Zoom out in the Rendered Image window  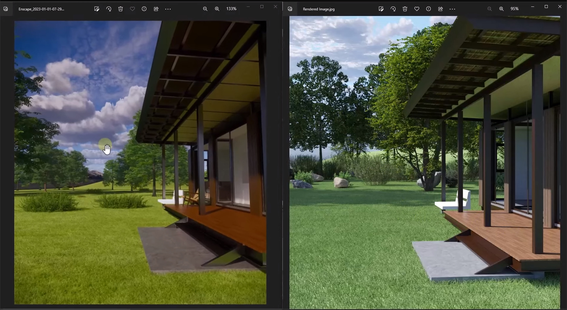click(489, 9)
